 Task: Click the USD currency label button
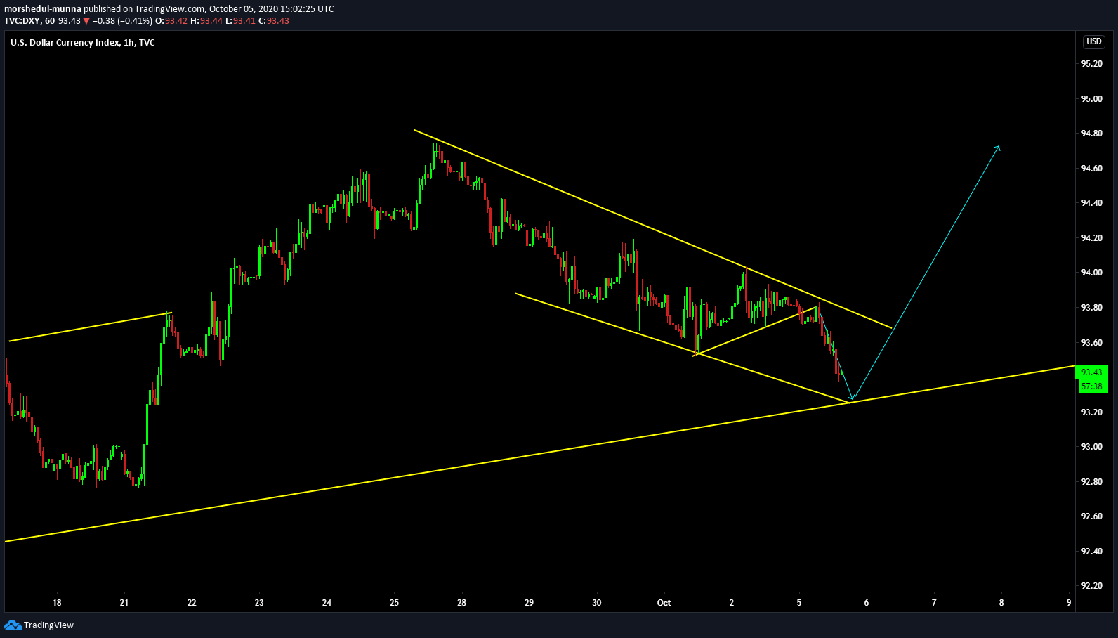[x=1094, y=41]
